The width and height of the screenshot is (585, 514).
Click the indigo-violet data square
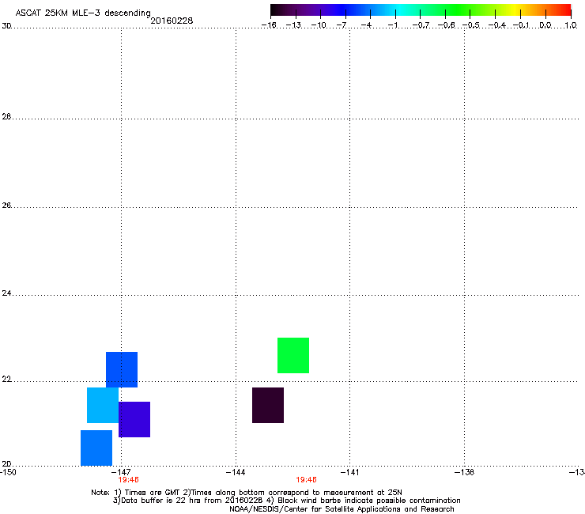[x=134, y=419]
